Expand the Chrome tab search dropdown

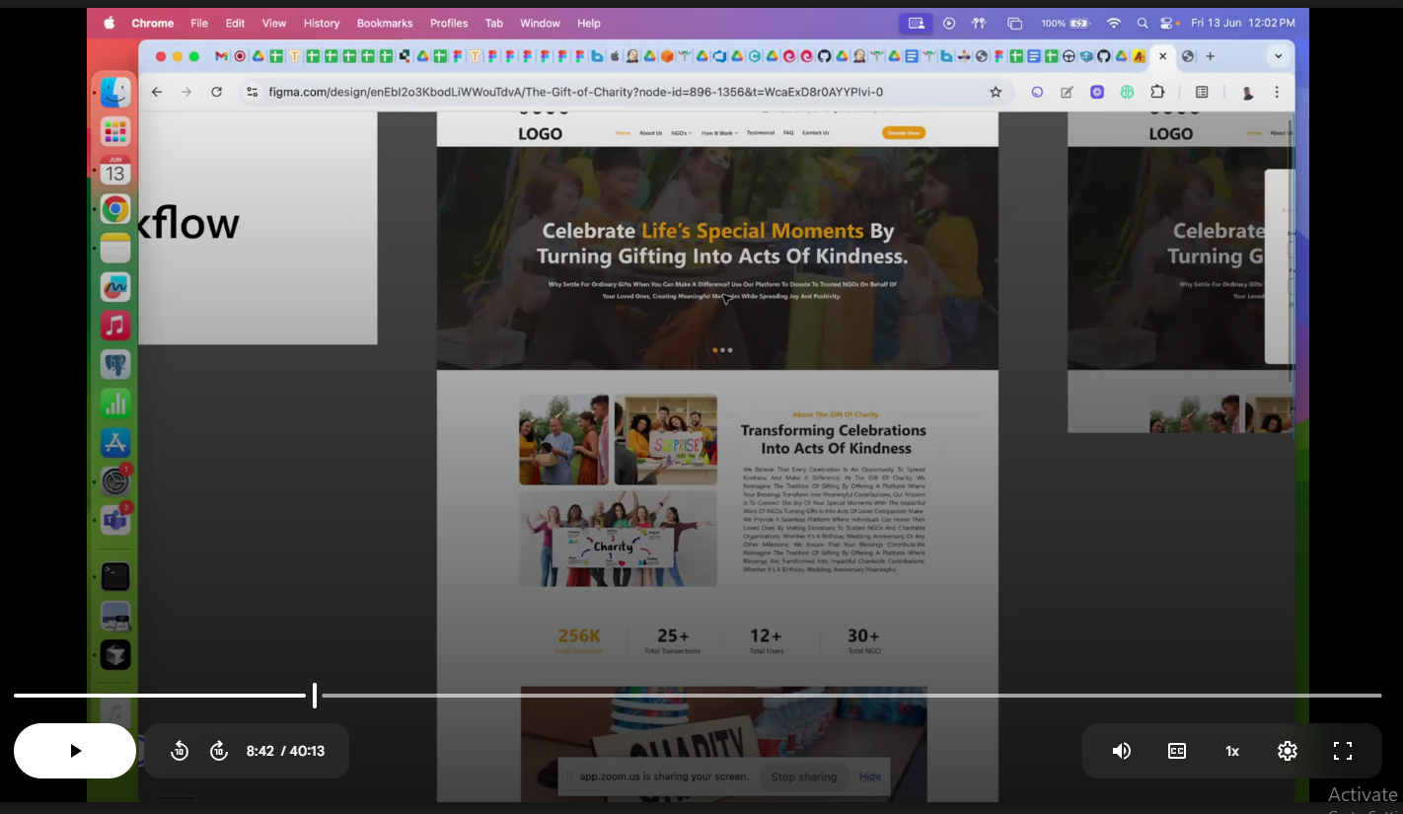pyautogui.click(x=1280, y=56)
